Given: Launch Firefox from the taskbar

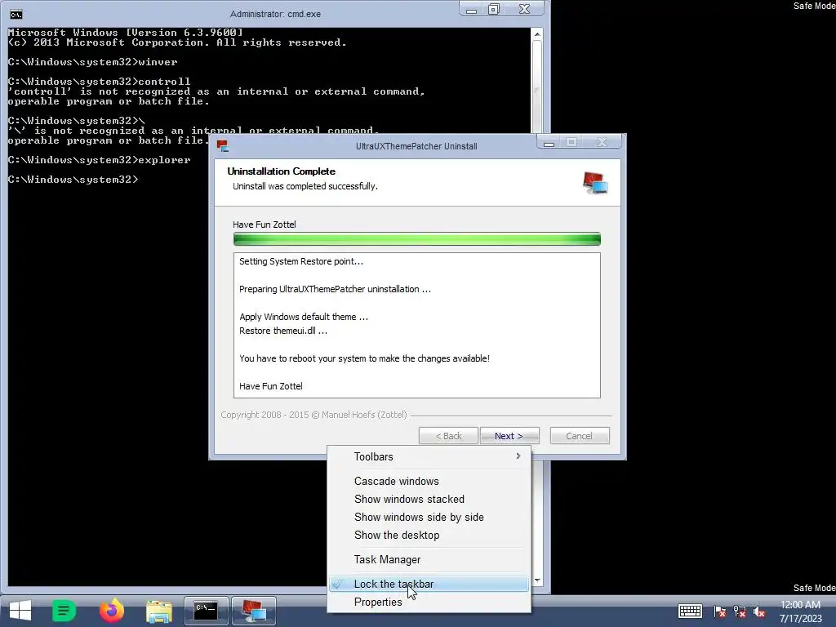Looking at the screenshot, I should coord(111,611).
